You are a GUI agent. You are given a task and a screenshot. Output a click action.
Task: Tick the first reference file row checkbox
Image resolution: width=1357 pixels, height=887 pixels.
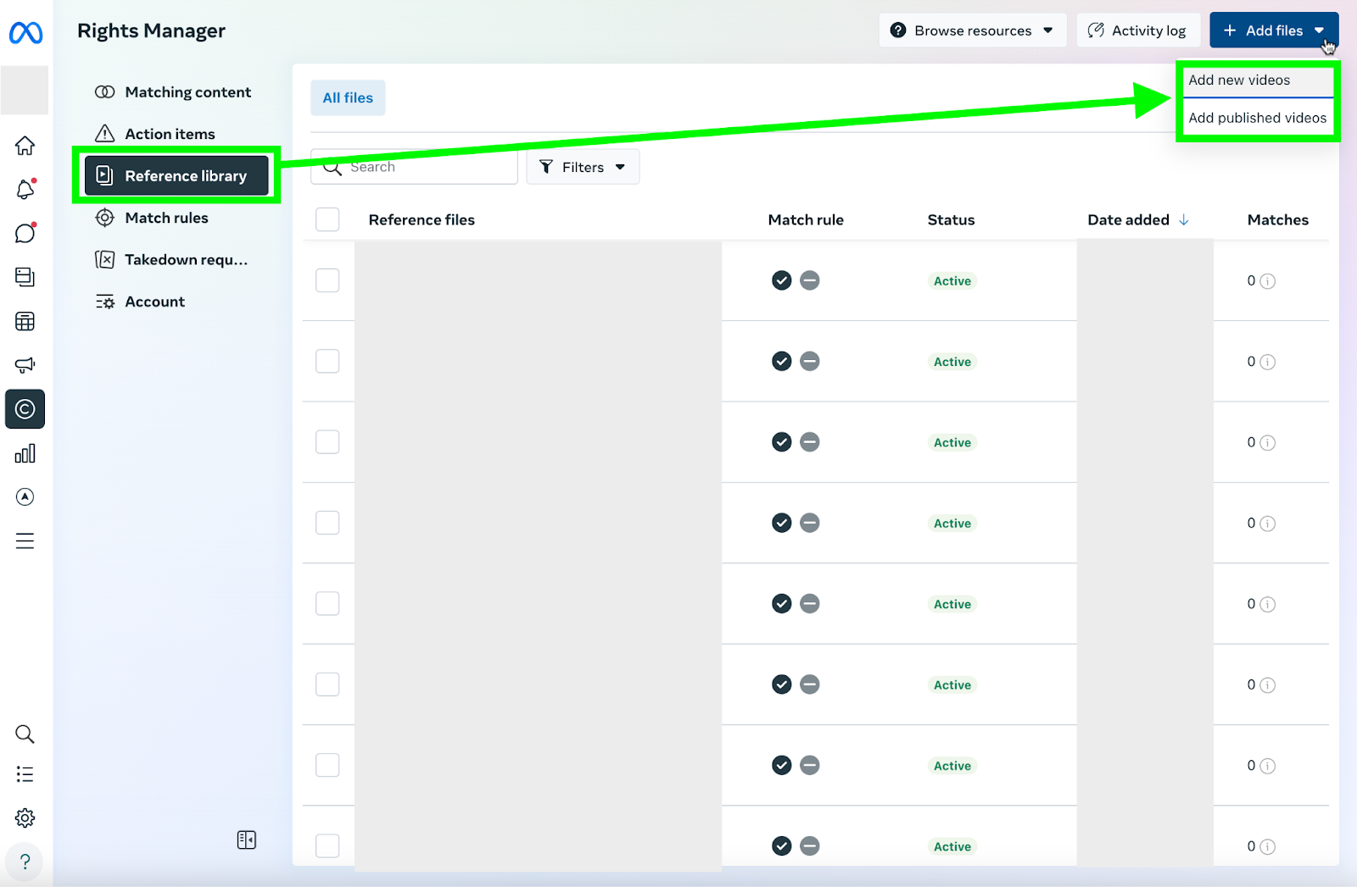coord(327,280)
